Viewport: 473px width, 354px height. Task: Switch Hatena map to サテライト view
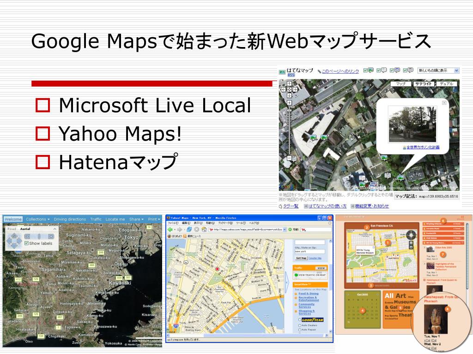click(423, 84)
